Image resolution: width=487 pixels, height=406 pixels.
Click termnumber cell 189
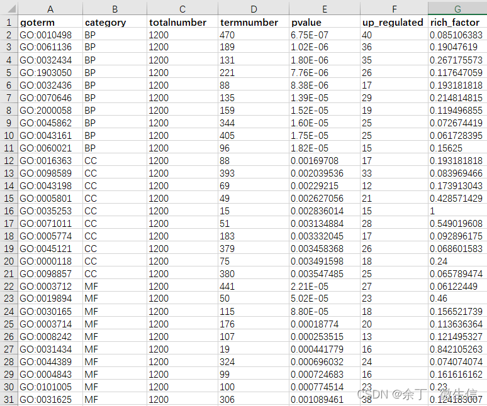[x=254, y=47]
